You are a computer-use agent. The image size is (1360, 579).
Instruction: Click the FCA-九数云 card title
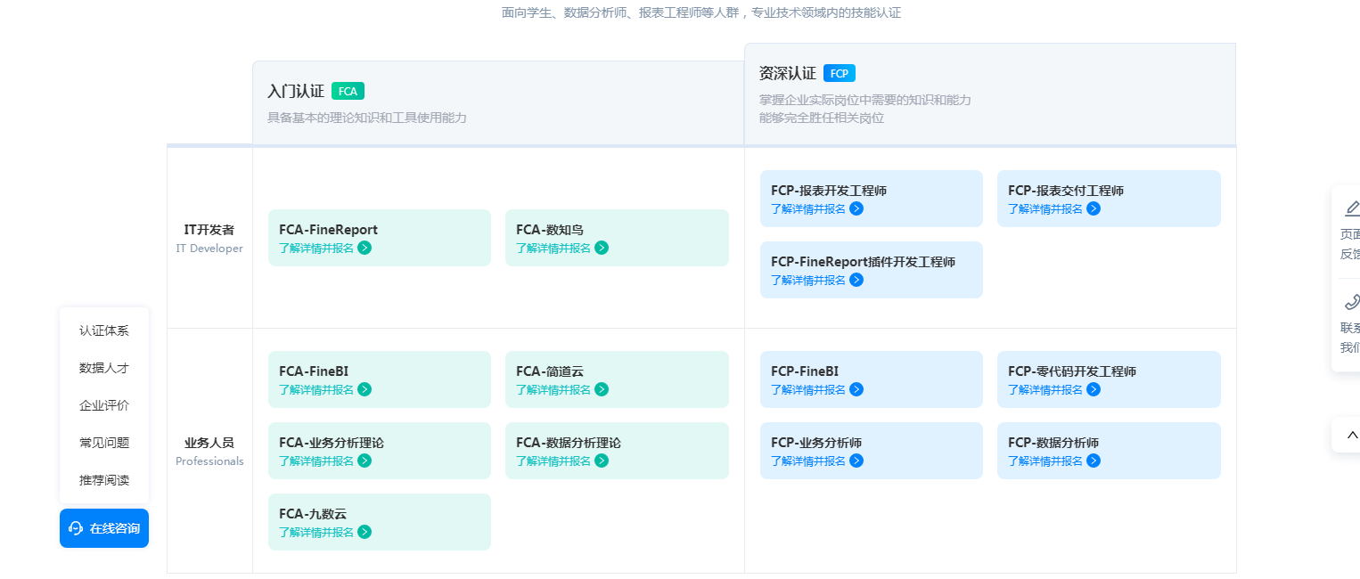[x=313, y=514]
